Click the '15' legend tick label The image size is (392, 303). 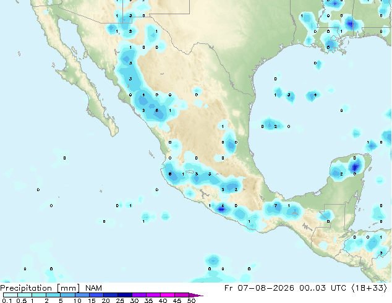92,301
